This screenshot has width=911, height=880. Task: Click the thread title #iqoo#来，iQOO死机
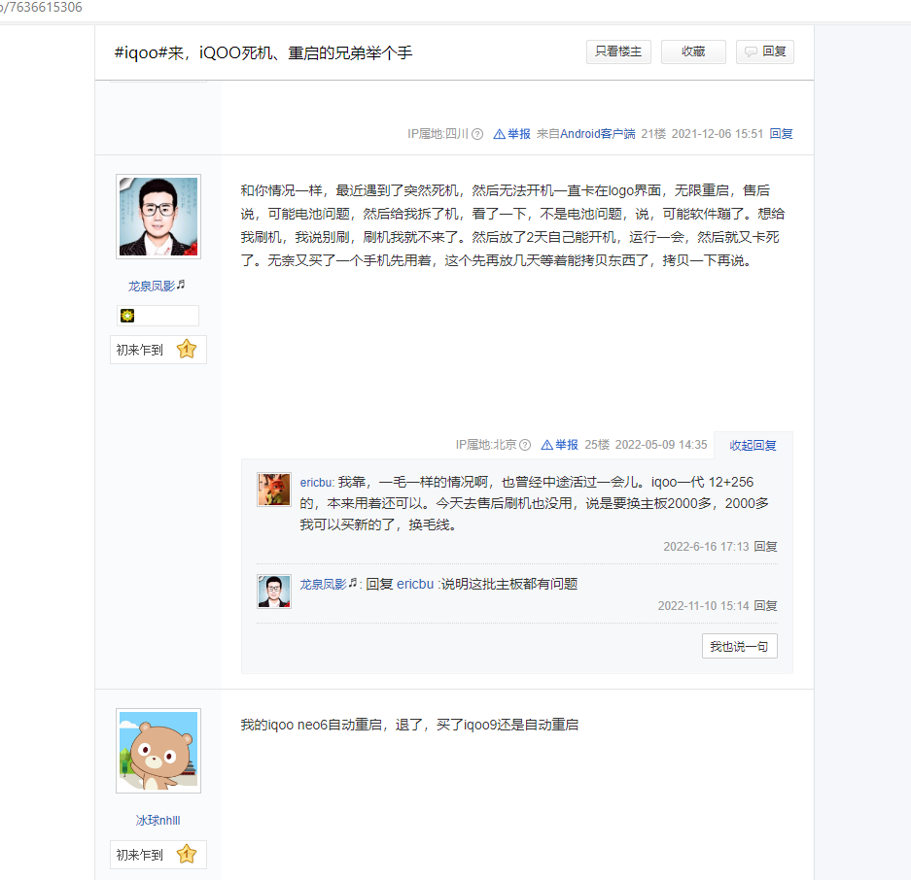(263, 52)
